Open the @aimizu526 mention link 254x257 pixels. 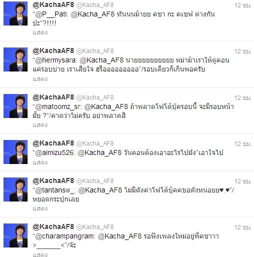54,152
